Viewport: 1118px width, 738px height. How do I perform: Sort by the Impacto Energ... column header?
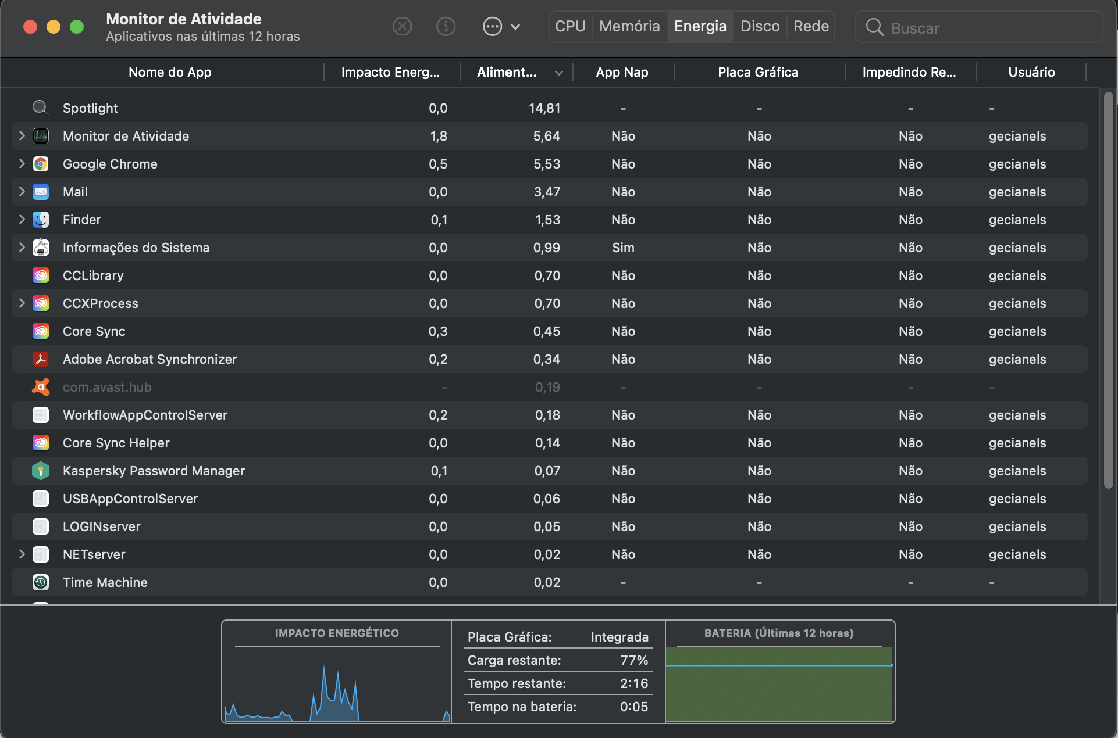click(x=390, y=72)
